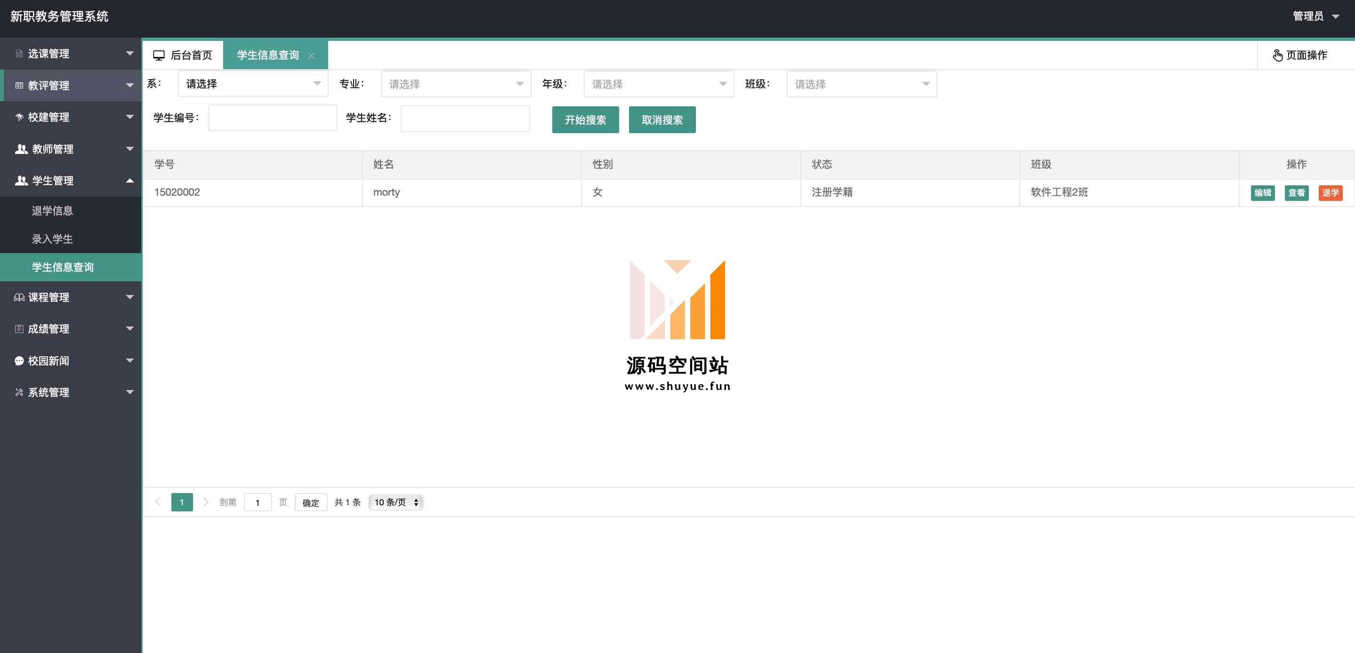This screenshot has height=653, width=1355.
Task: Open the 专业 major dropdown
Action: click(456, 84)
